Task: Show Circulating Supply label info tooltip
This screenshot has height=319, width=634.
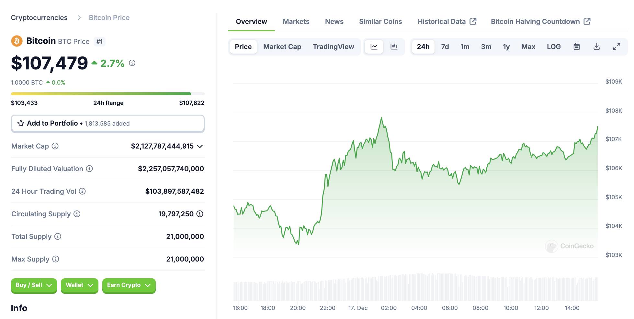Action: point(77,214)
